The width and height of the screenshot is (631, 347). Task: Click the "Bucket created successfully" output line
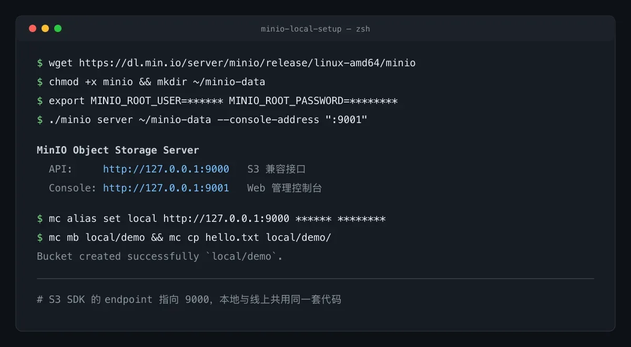point(160,257)
